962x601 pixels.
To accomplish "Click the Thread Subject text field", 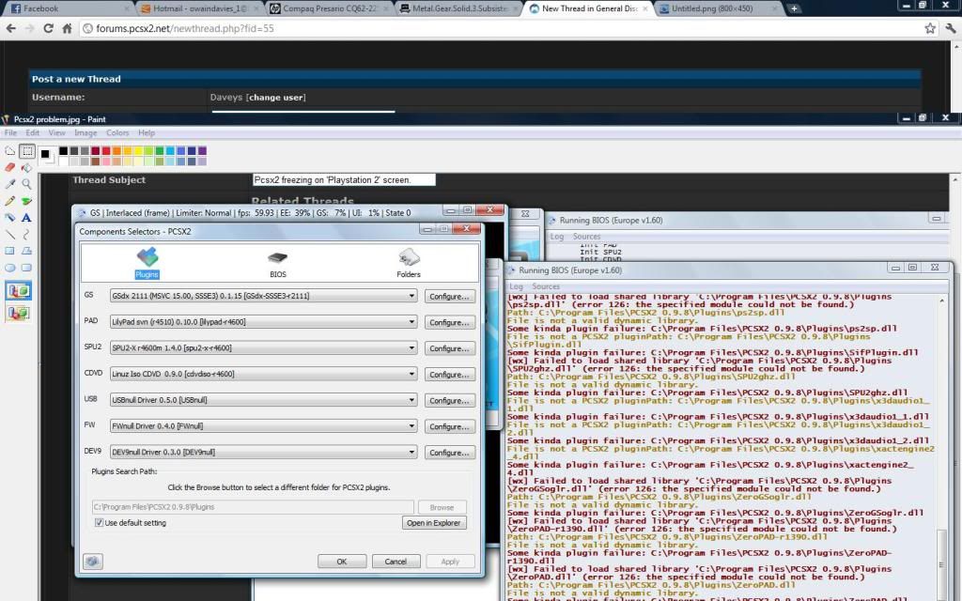I will [344, 179].
